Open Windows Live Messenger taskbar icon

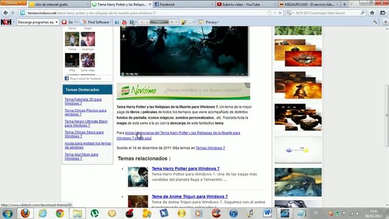click(x=146, y=214)
